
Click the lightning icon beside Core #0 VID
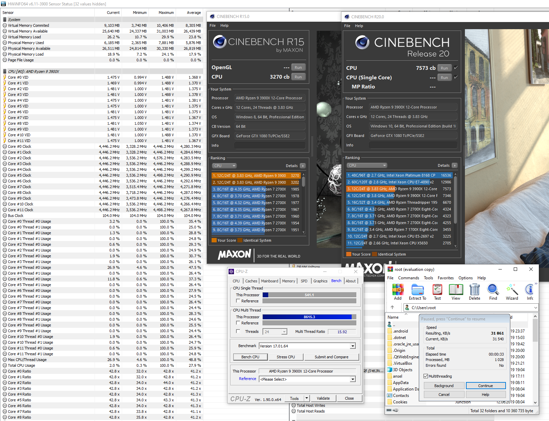coord(5,77)
